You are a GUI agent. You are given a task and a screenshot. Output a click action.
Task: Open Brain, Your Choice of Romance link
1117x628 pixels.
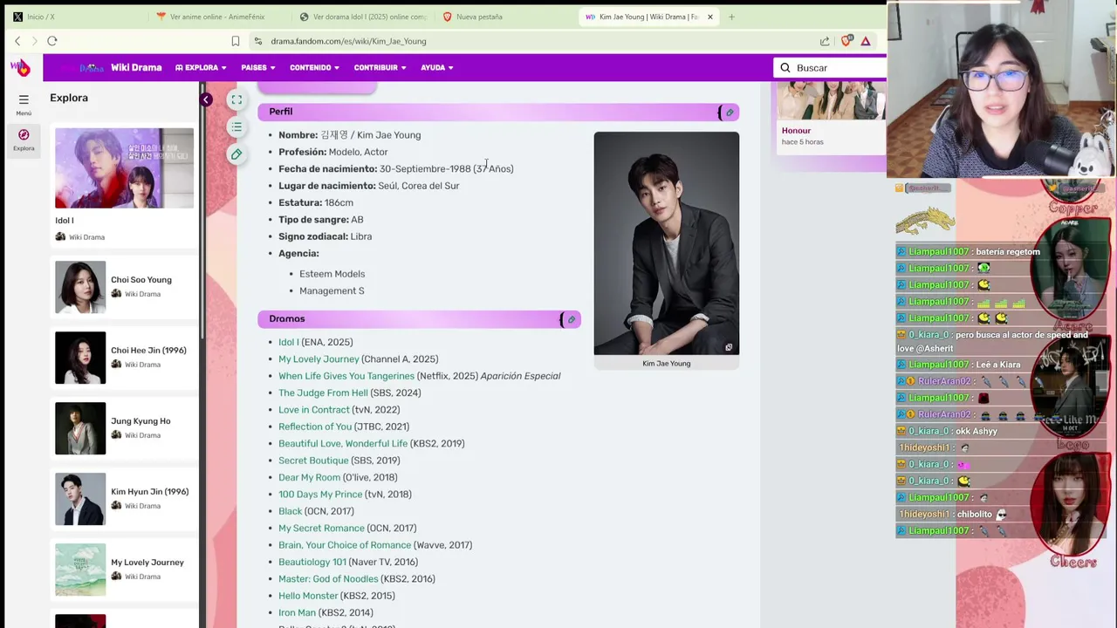[345, 545]
